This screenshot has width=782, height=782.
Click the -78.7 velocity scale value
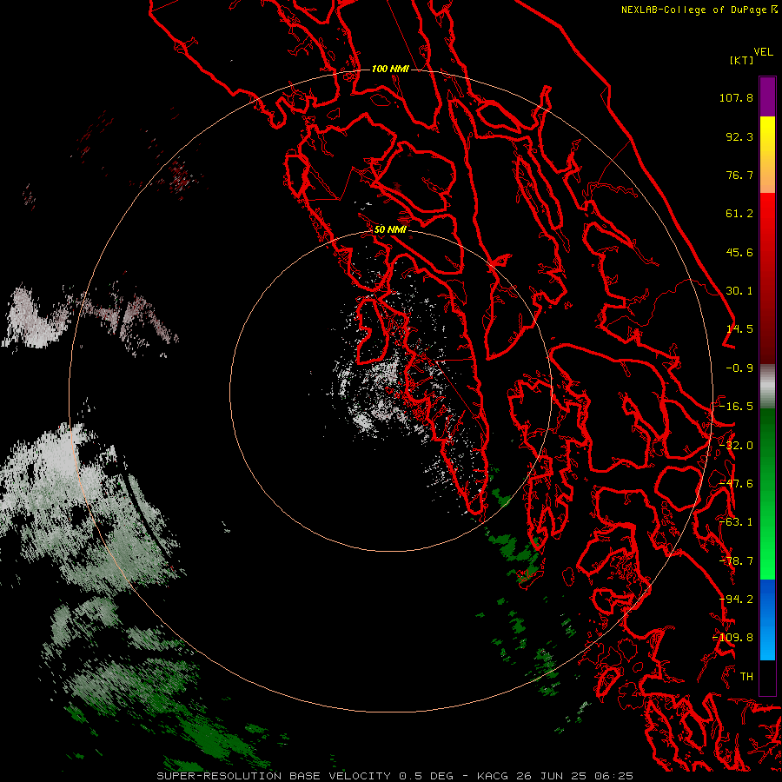tap(736, 561)
